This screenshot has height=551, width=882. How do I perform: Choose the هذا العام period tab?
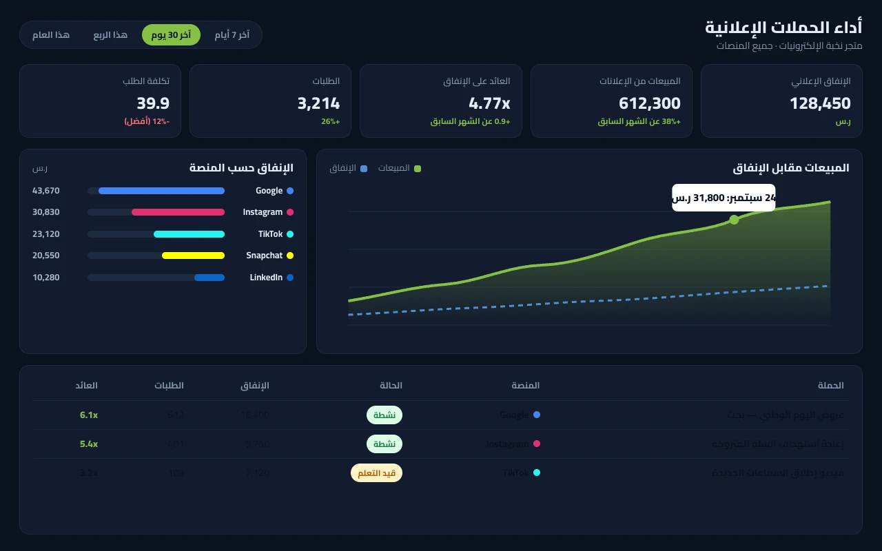point(51,35)
